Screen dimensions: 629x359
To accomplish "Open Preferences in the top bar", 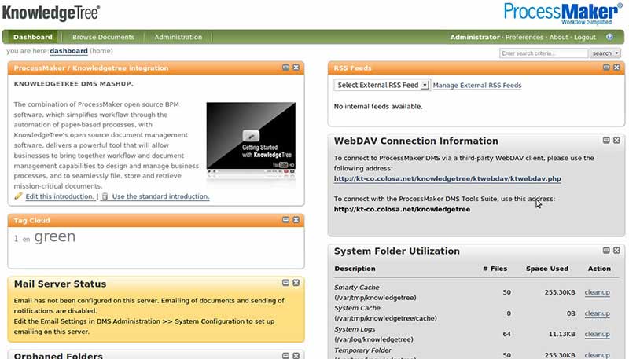I will click(x=524, y=37).
